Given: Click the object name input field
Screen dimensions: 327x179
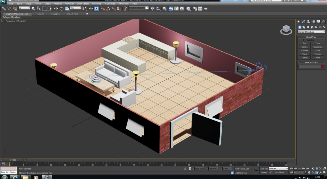Looking at the screenshot, I should click(x=309, y=67).
